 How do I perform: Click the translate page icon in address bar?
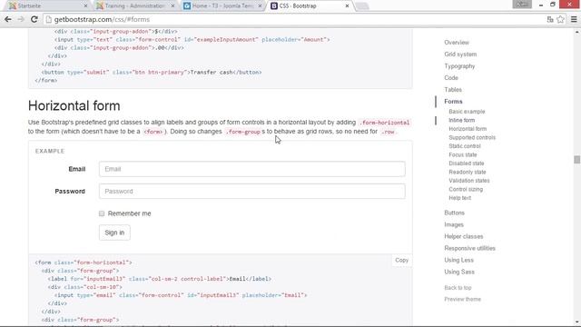[550, 19]
